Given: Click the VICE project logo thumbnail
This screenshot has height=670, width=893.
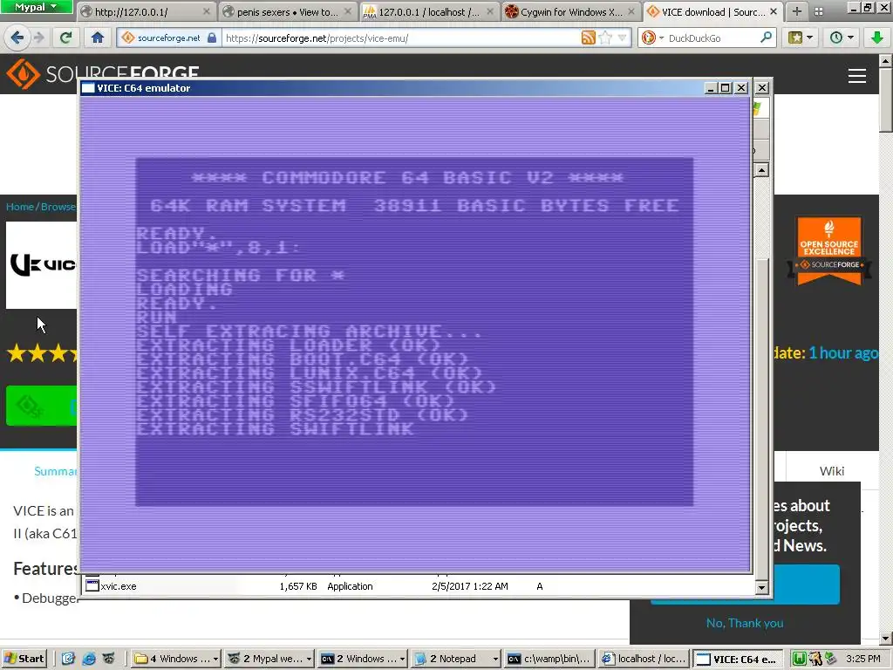Looking at the screenshot, I should point(42,265).
